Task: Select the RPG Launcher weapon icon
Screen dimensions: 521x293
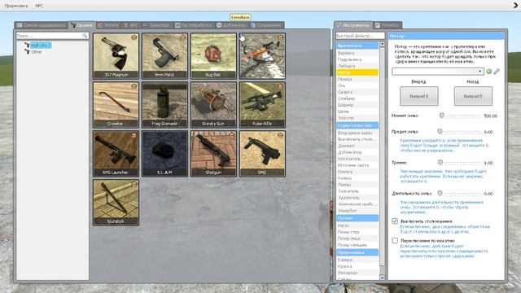Action: [116, 154]
